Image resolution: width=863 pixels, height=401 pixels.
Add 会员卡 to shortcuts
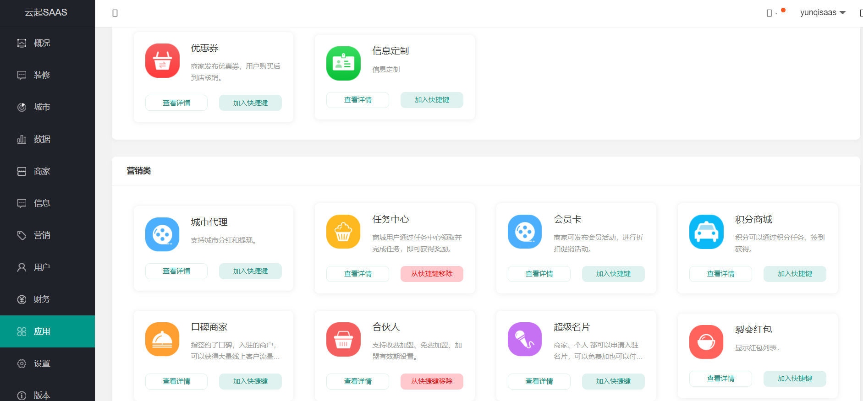613,274
